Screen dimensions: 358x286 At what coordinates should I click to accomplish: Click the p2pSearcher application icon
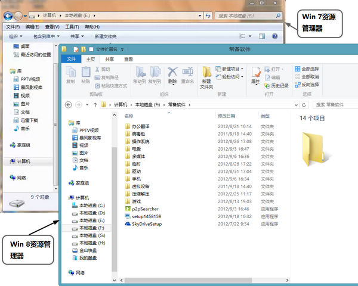click(x=128, y=209)
